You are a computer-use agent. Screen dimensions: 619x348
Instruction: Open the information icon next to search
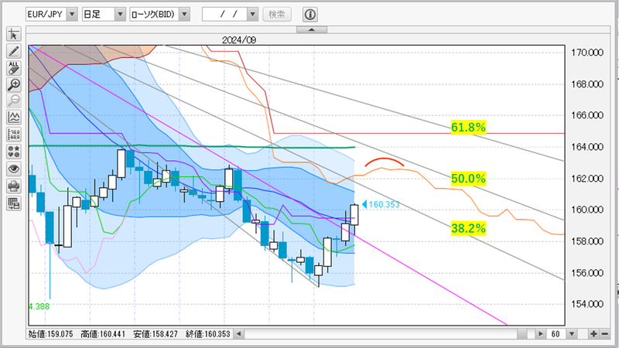(310, 15)
